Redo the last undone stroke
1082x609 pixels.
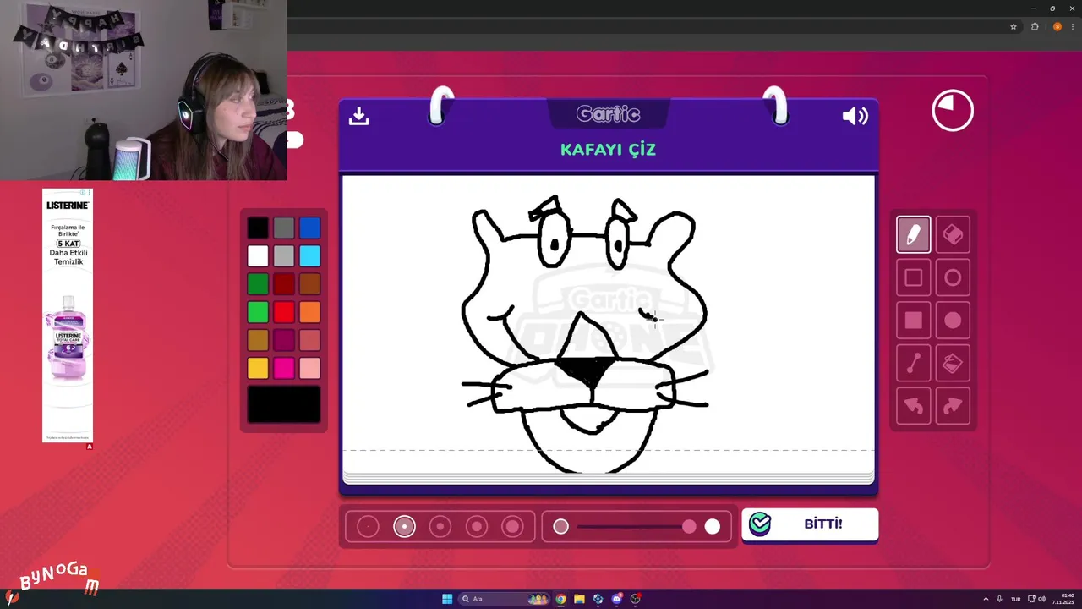953,407
